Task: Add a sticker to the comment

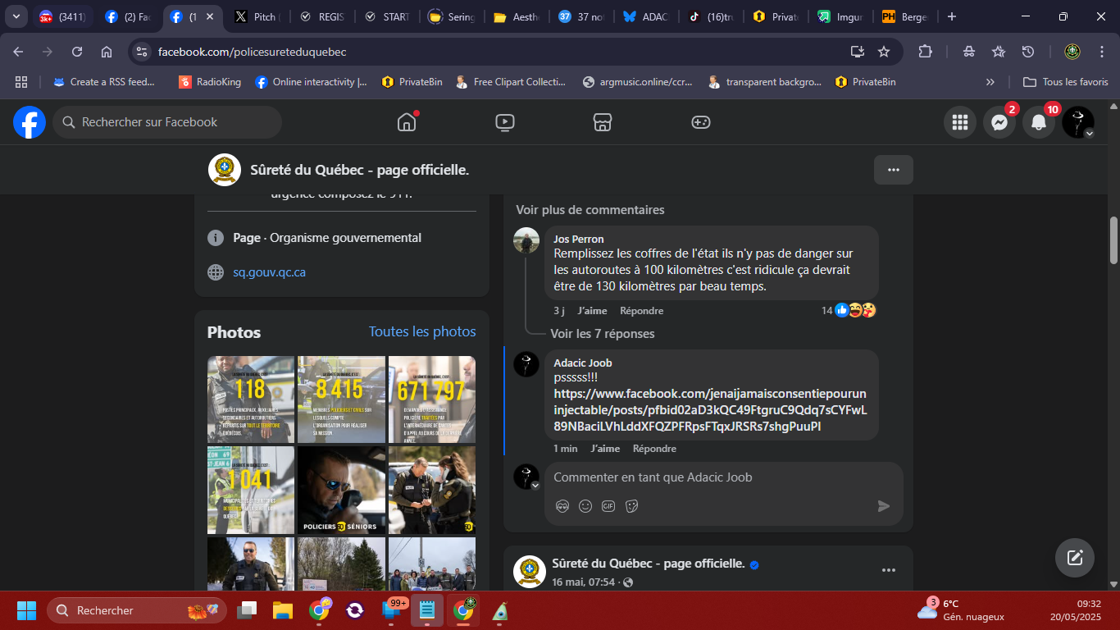Action: (x=631, y=506)
